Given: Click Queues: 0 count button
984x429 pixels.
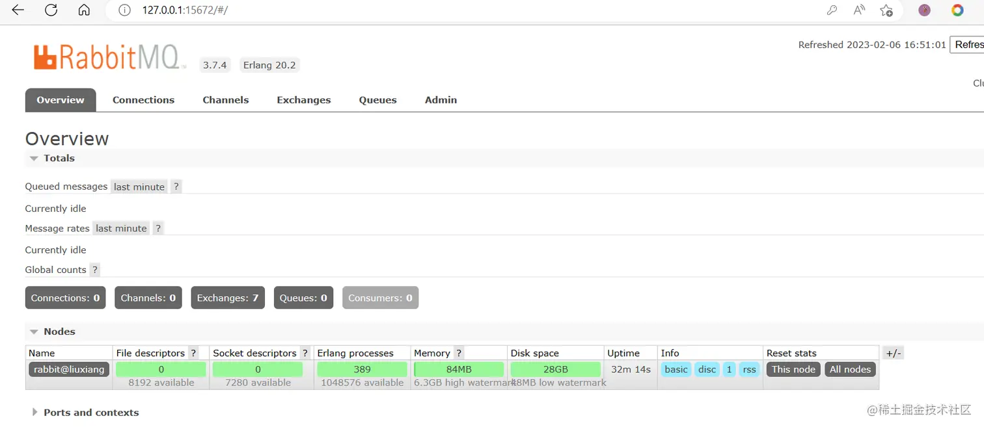Looking at the screenshot, I should click(303, 298).
